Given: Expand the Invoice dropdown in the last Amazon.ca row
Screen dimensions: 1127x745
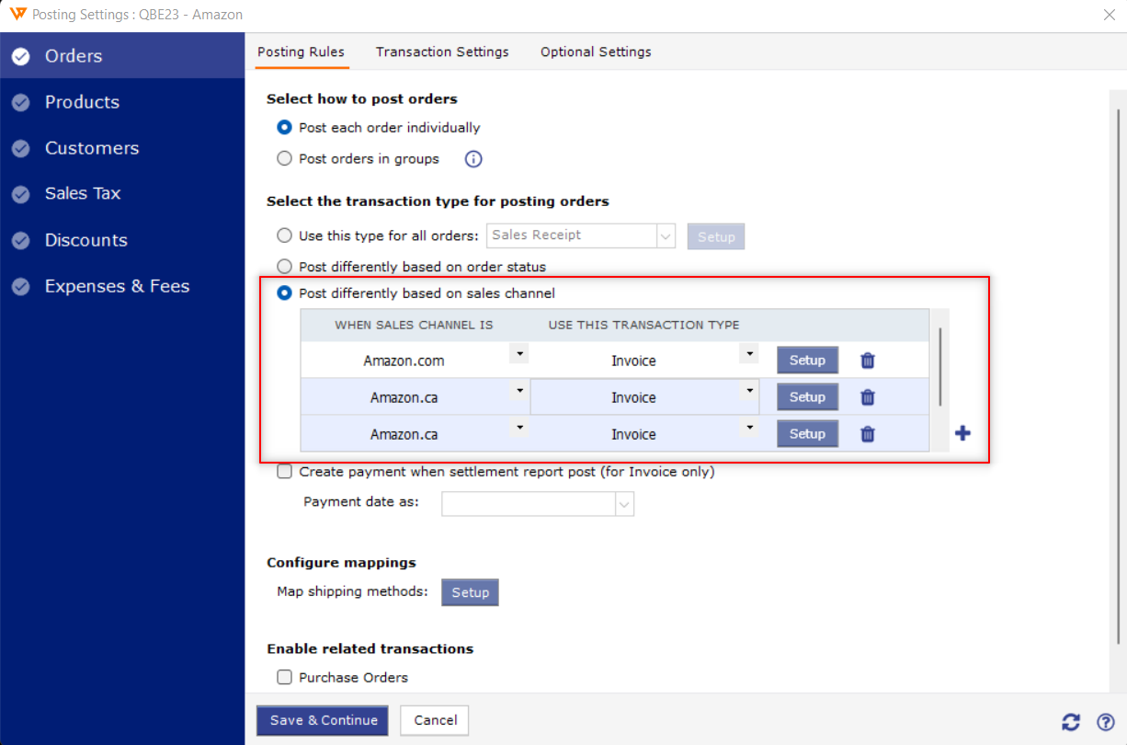Looking at the screenshot, I should click(x=750, y=427).
